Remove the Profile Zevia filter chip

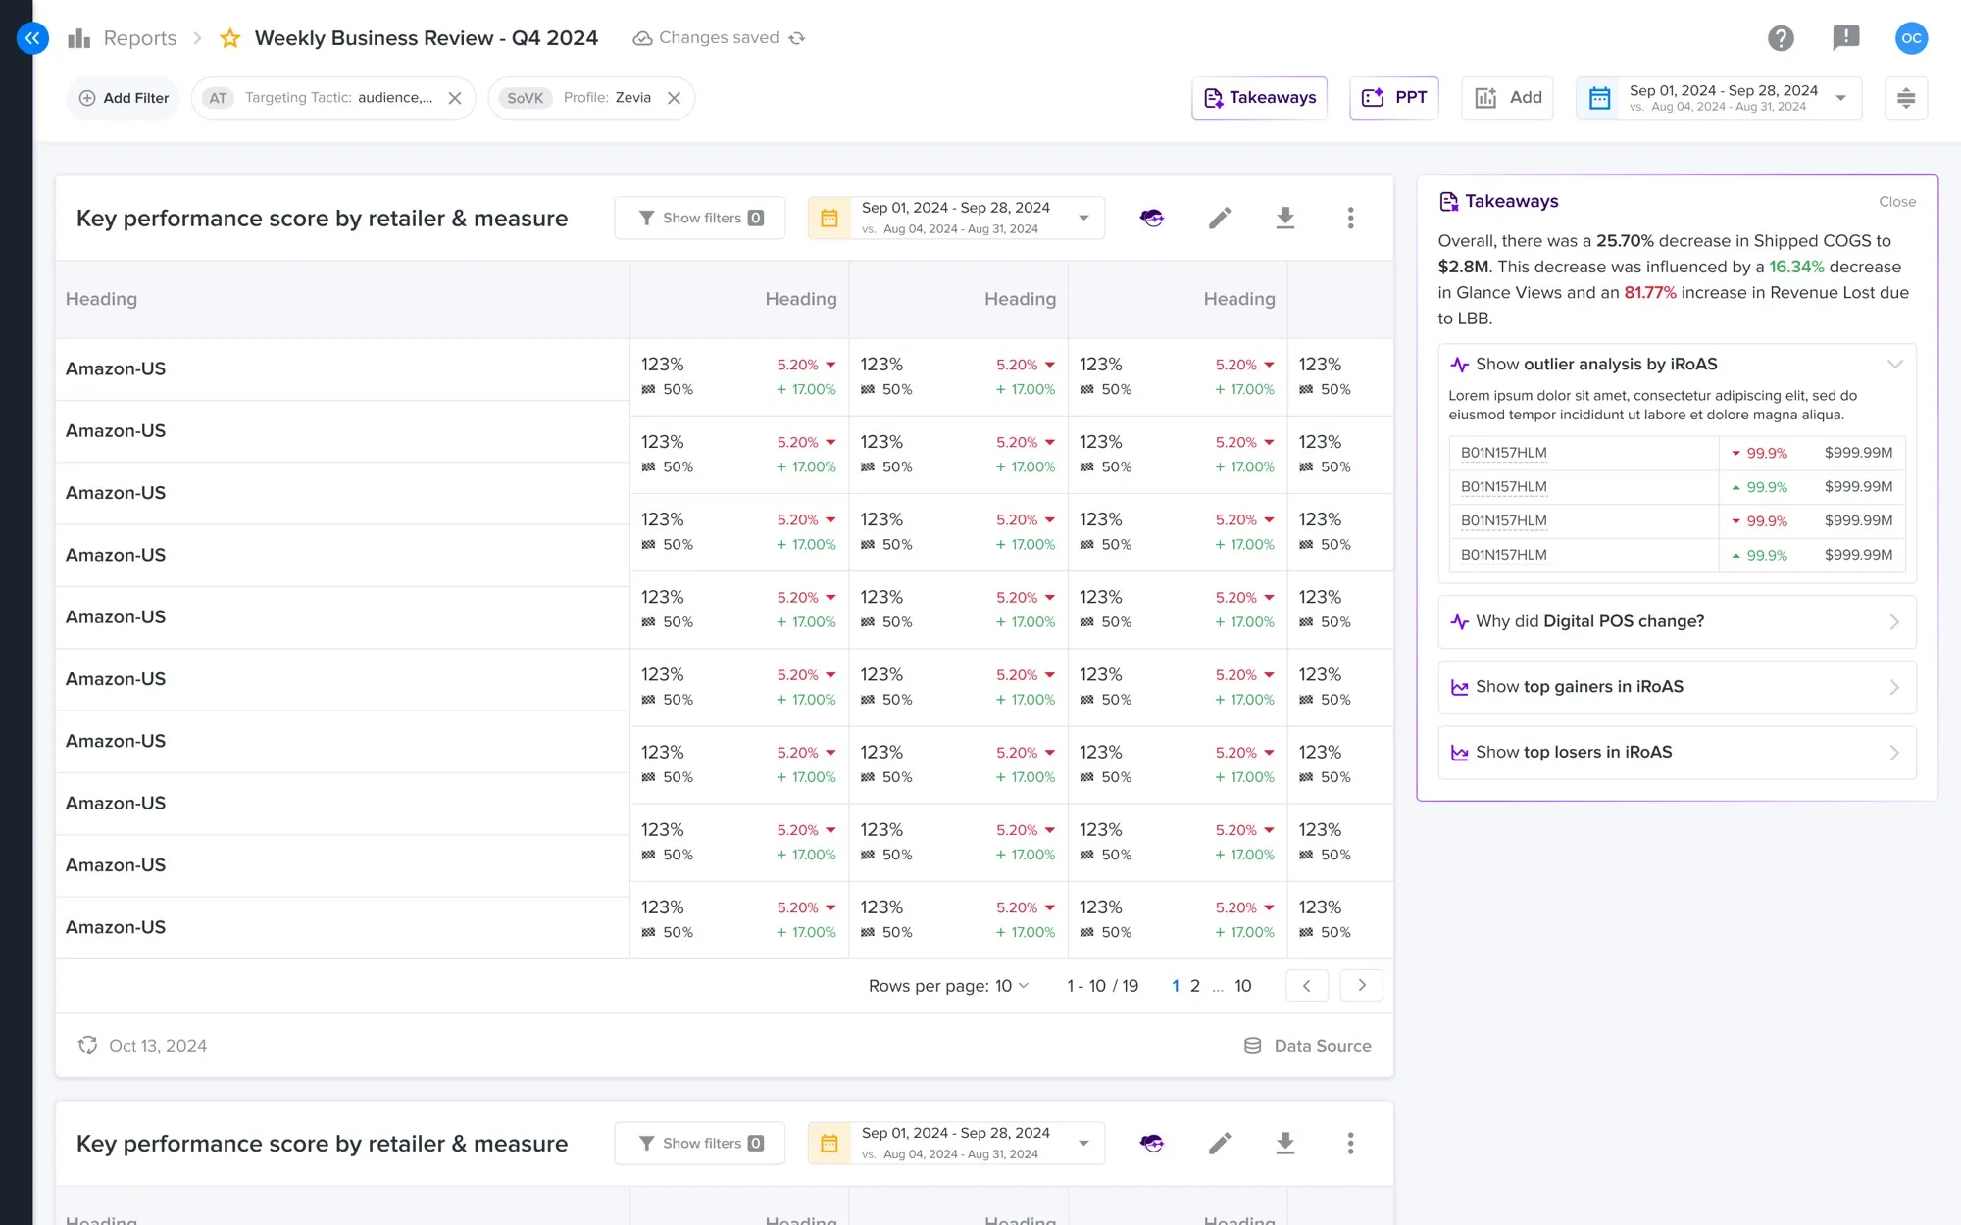674,98
